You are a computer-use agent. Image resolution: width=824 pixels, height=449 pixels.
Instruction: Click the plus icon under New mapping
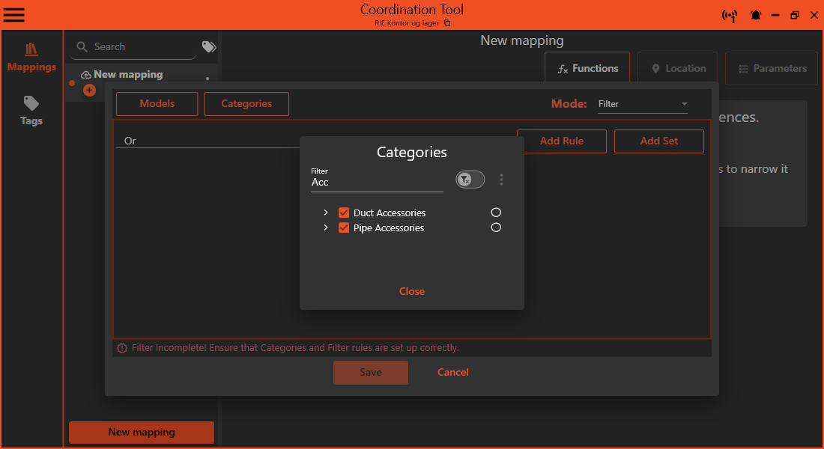point(89,90)
